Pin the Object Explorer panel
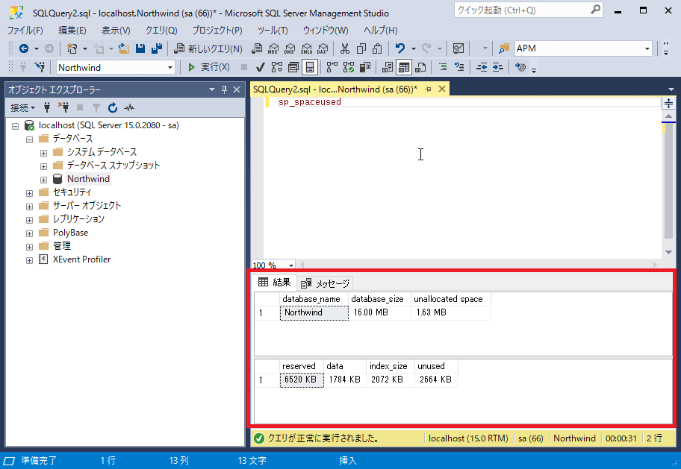Screen dimensions: 681x469 (223, 89)
